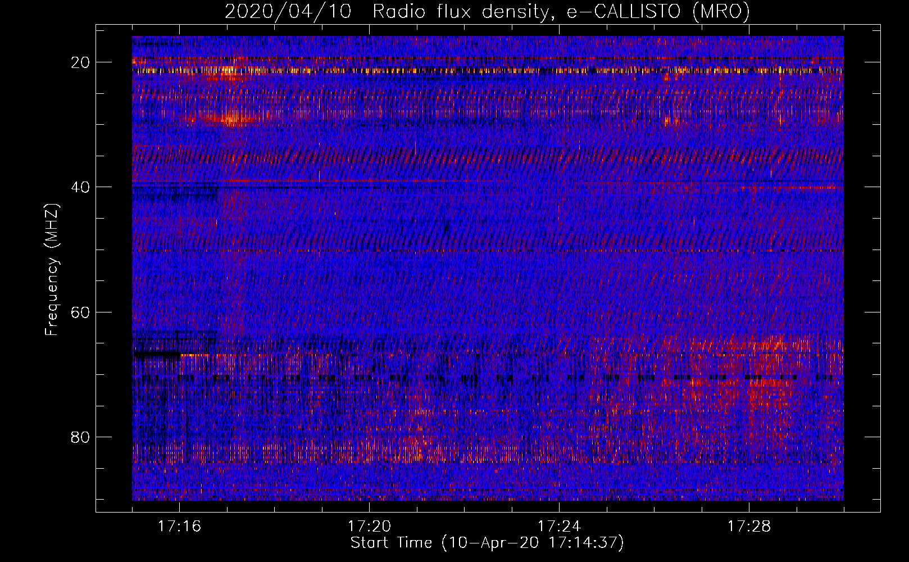The image size is (909, 562).
Task: Click the plot title '2020/04/10 Radio flux density'
Action: pyautogui.click(x=488, y=12)
